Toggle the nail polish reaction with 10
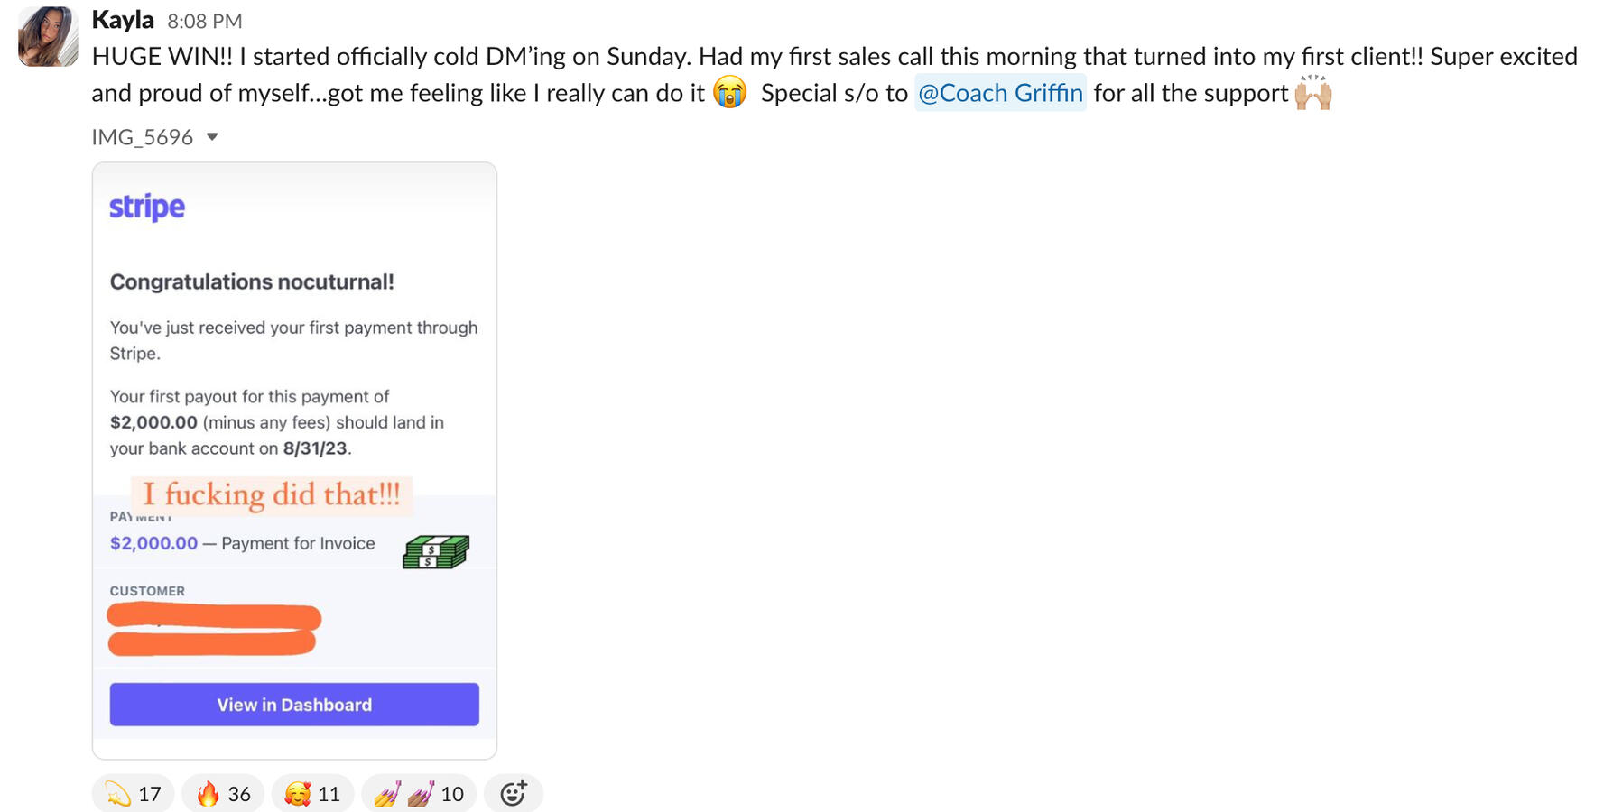 (418, 793)
